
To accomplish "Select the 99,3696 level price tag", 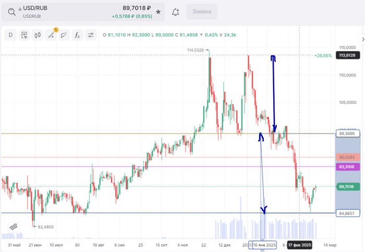I will [348, 134].
